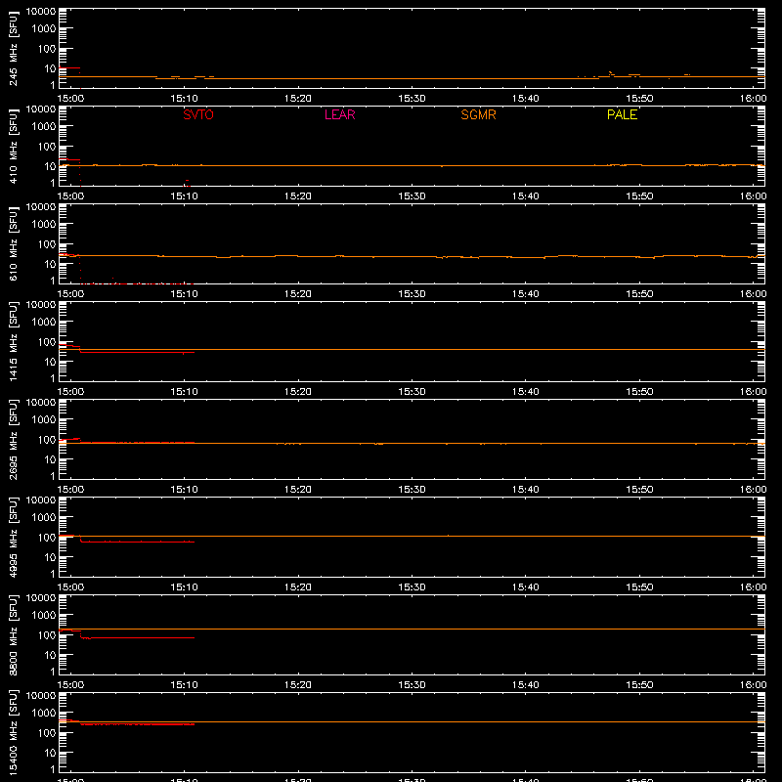Image resolution: width=782 pixels, height=782 pixels.
Task: Click the 100 y-axis value on the 2695 MHz plot
Action: (47, 440)
